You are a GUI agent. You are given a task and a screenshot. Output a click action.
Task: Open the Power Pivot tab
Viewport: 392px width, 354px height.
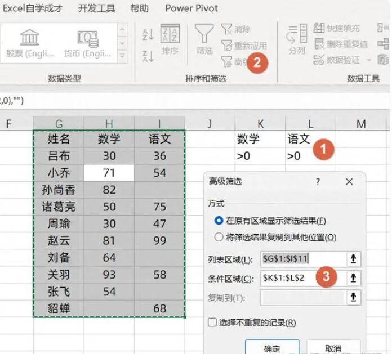click(x=191, y=8)
